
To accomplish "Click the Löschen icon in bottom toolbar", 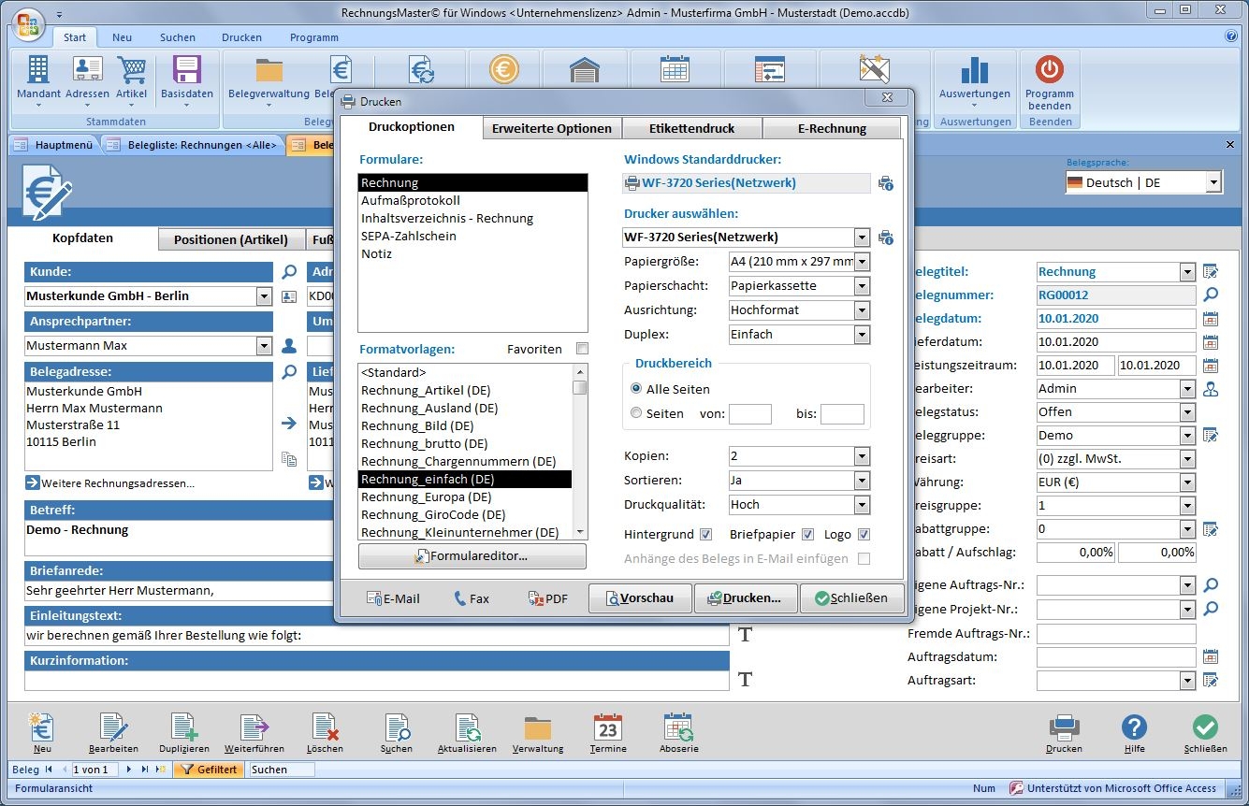I will coord(325,727).
